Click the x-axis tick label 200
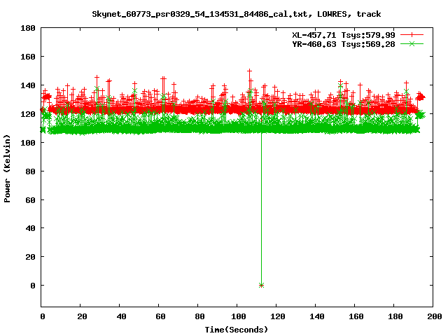Image resolution: width=448 pixels, height=336 pixels. coord(434,316)
